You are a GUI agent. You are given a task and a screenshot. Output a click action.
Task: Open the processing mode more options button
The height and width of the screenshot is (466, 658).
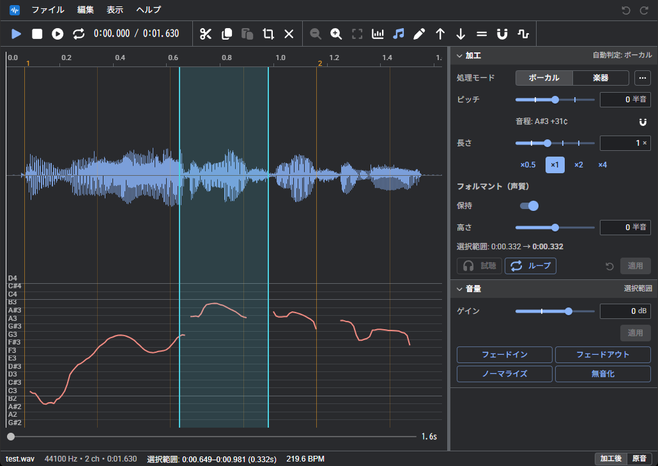click(x=643, y=78)
